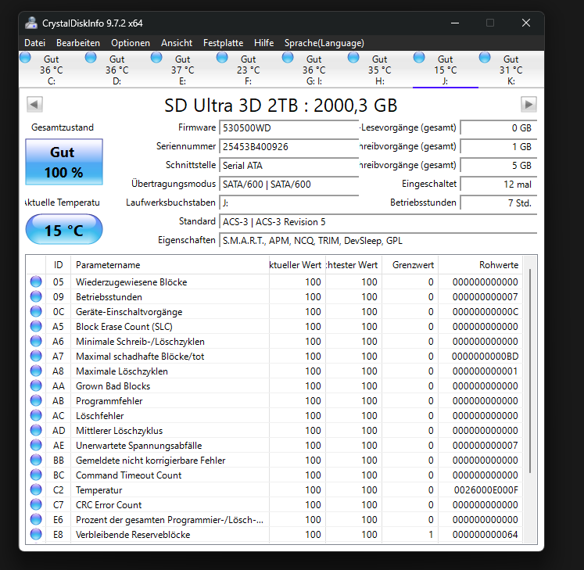Click status orb for Wiederzugewiesene Blöcke row
The image size is (584, 570).
[x=36, y=281]
